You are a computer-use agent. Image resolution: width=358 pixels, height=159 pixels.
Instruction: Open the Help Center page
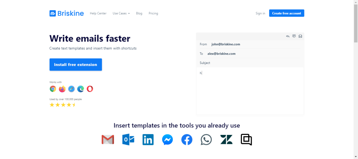click(98, 13)
